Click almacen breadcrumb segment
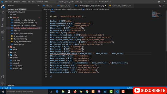The height and width of the screenshot is (94, 167). point(46,9)
